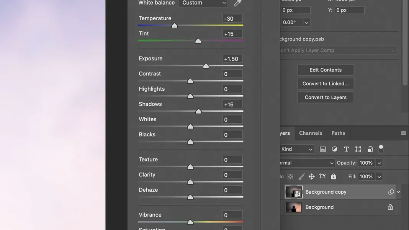Click the Dehaze slider handle
Viewport: 409px width, 230px height.
tap(190, 197)
